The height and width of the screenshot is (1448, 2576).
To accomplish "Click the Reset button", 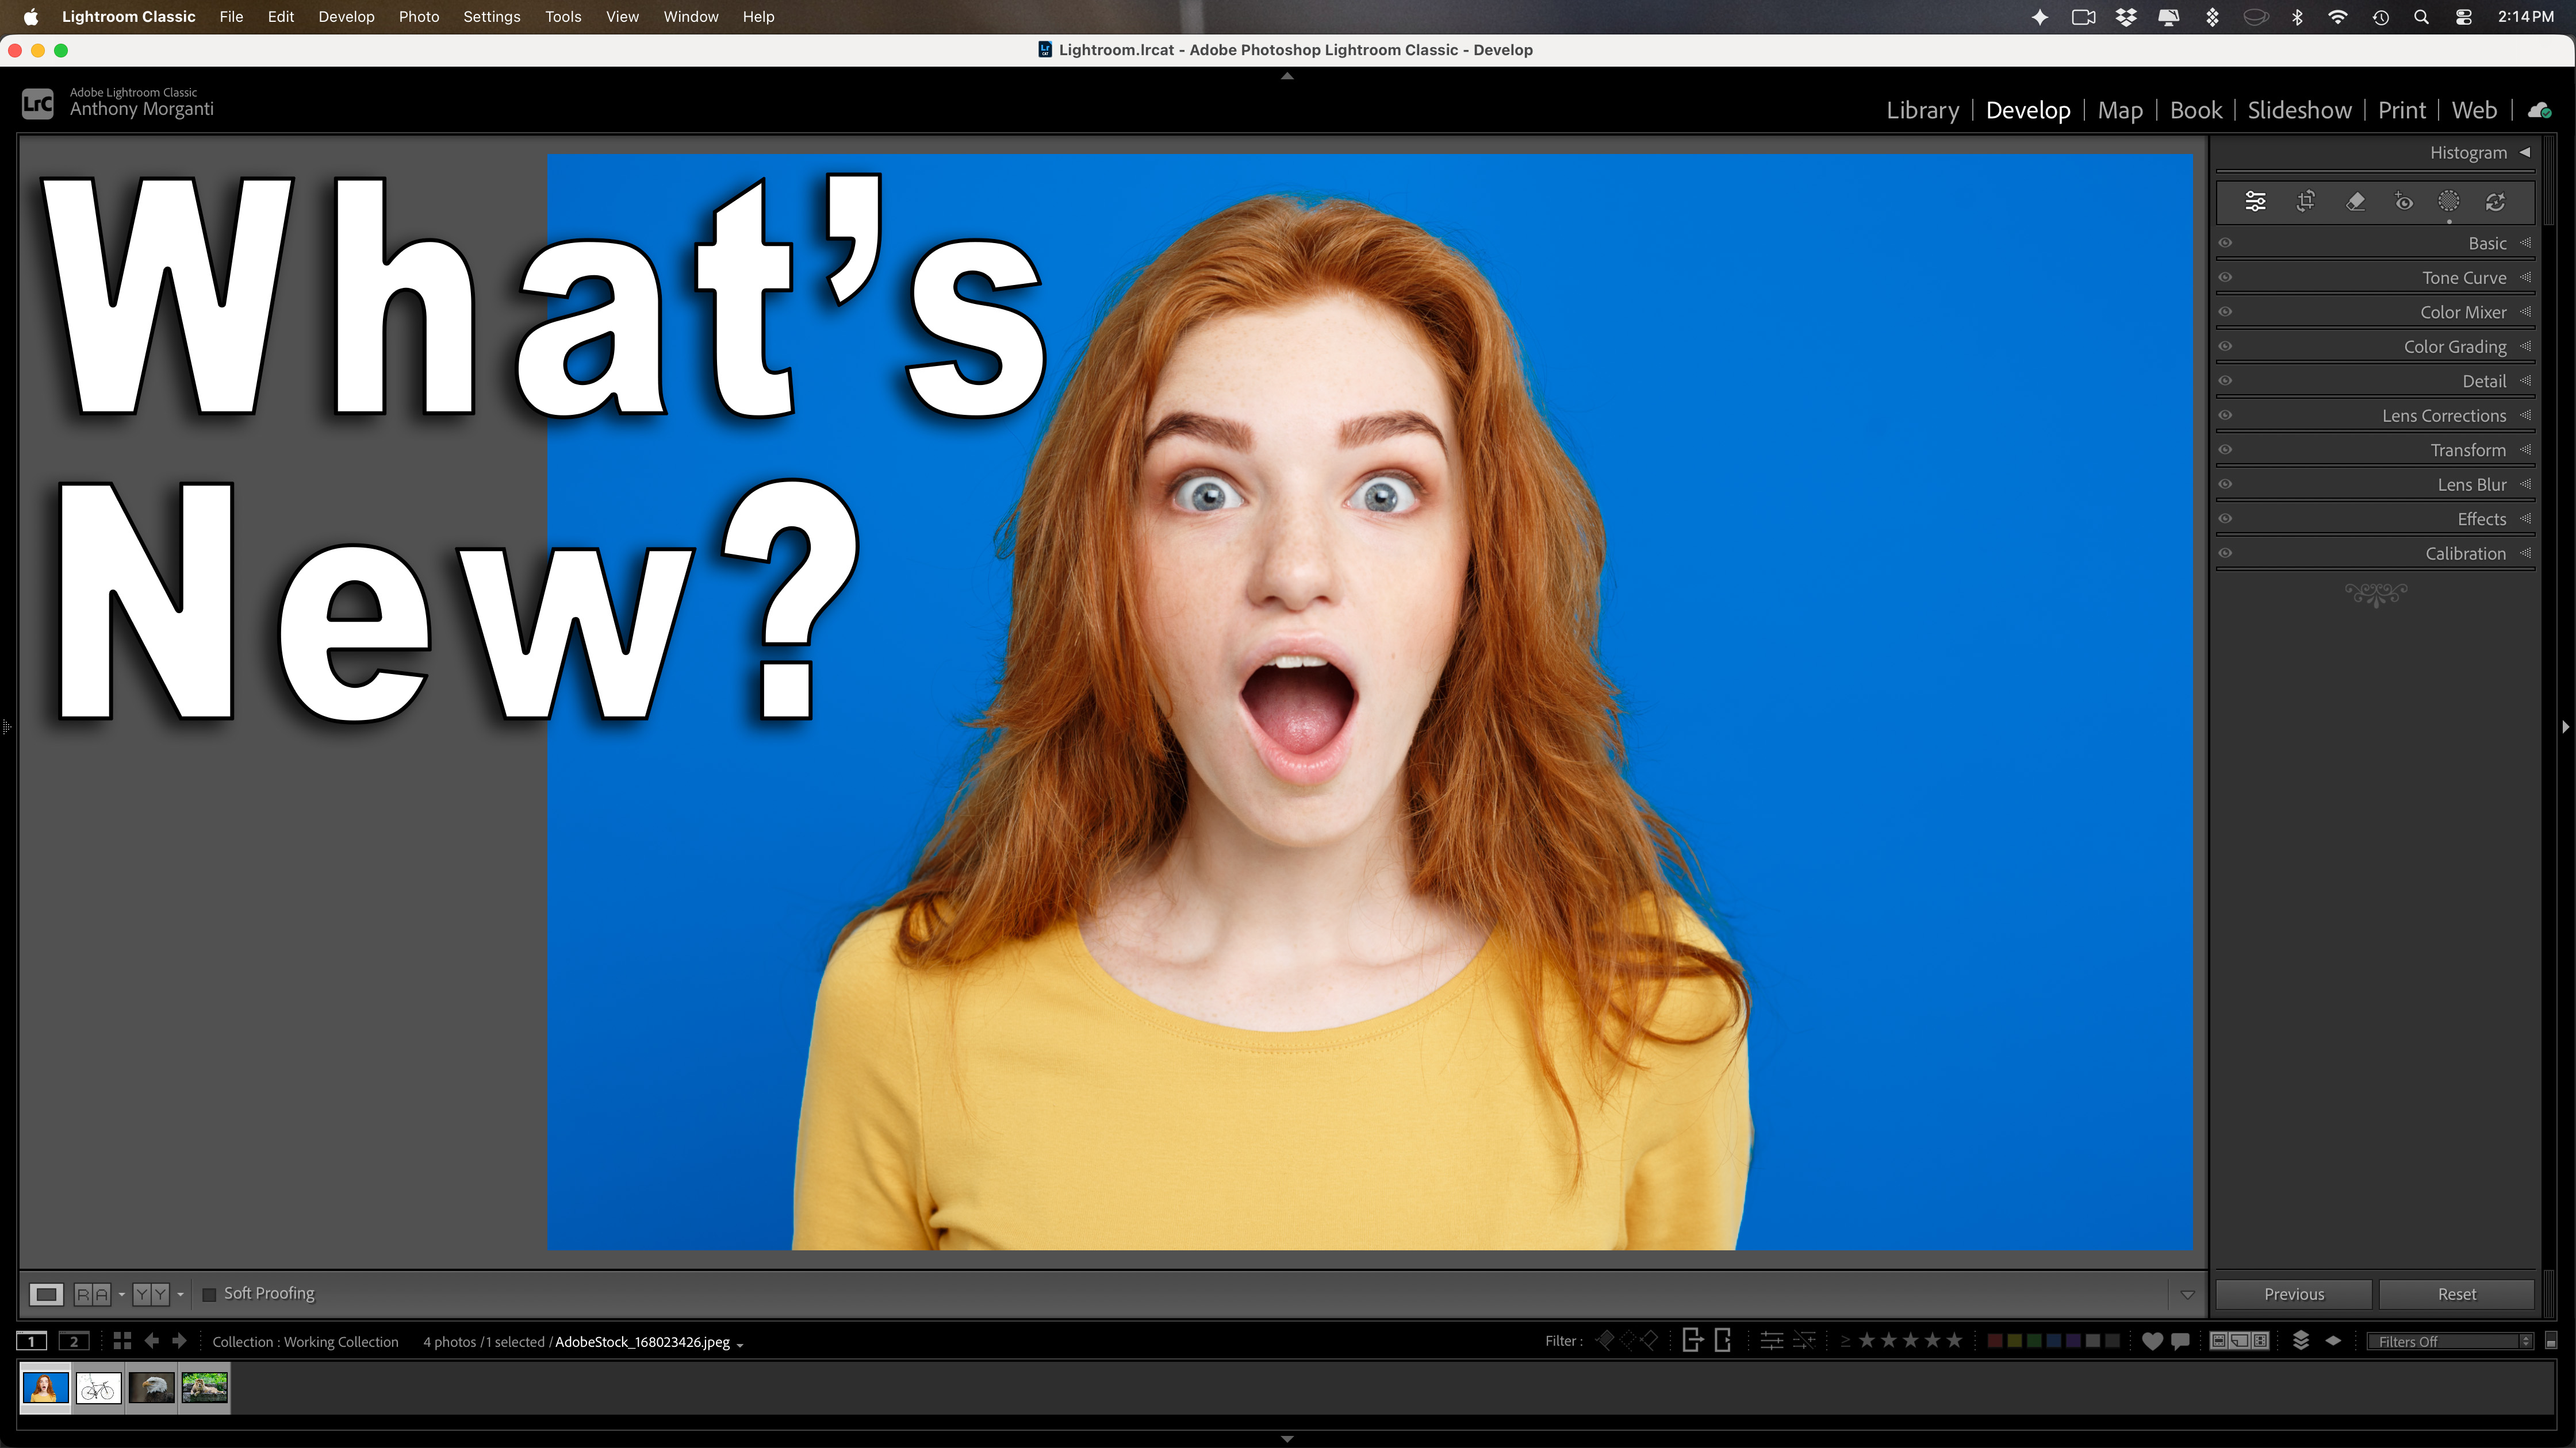I will [2457, 1294].
